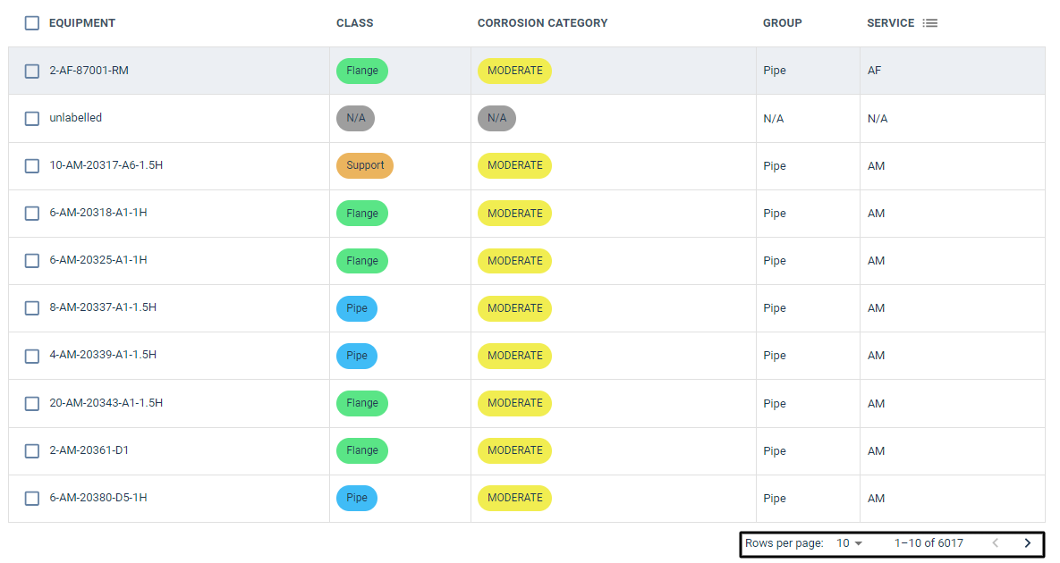Click Flange badge in 2-AF-87001-RM row

click(362, 71)
